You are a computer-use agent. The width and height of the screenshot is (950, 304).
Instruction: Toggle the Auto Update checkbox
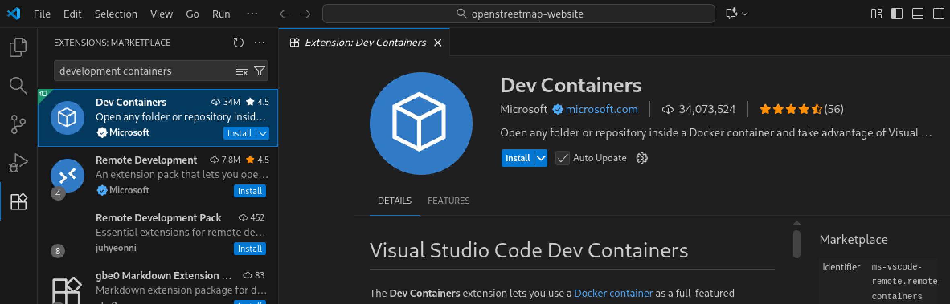tap(562, 158)
